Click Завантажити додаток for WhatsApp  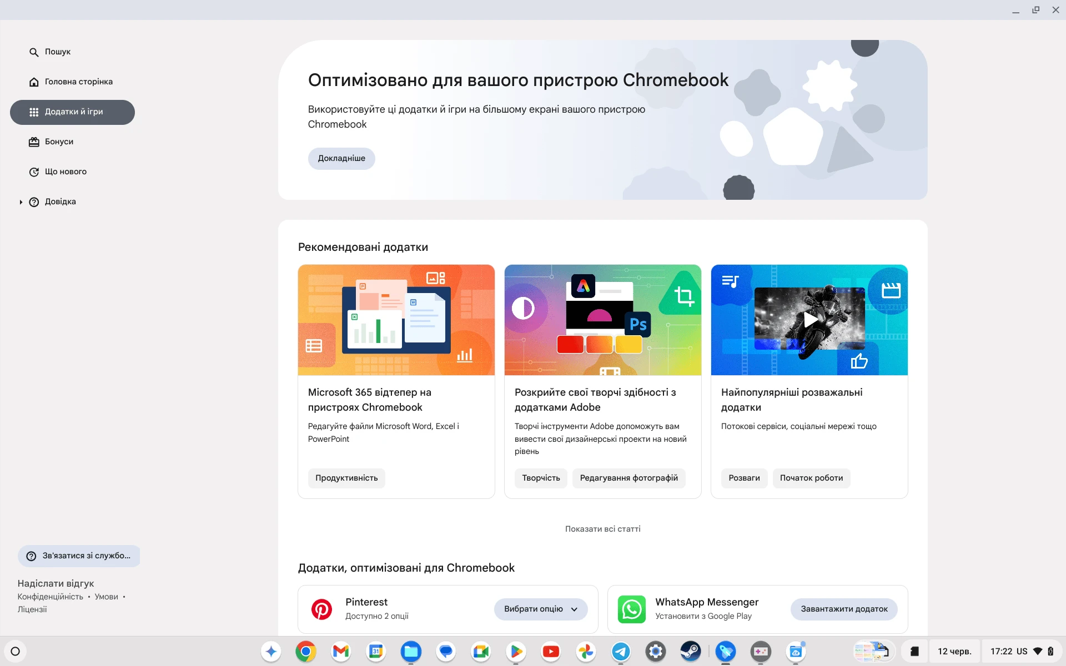pyautogui.click(x=844, y=609)
